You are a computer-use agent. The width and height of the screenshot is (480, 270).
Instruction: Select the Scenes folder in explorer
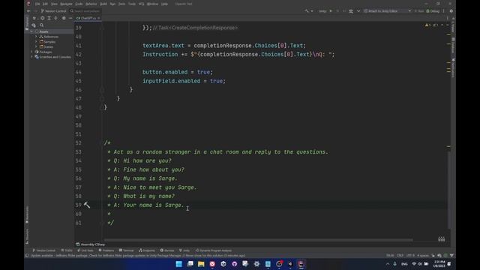pyautogui.click(x=48, y=46)
